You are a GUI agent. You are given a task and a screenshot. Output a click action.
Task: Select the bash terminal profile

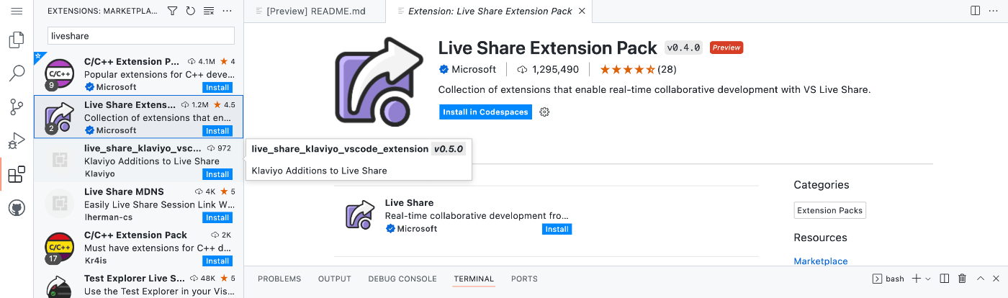[x=888, y=279]
